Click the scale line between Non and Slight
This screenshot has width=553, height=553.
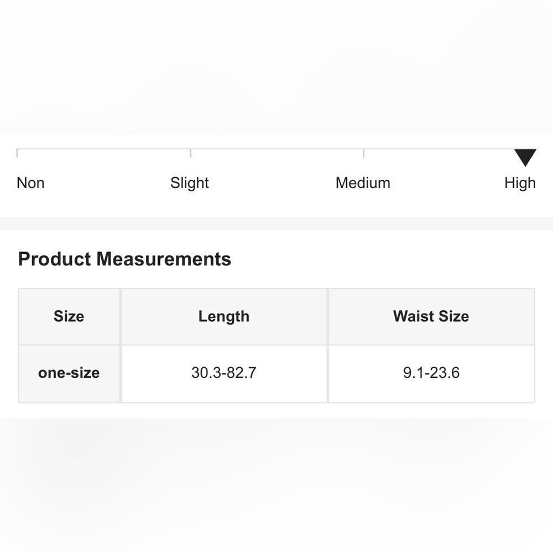(104, 149)
